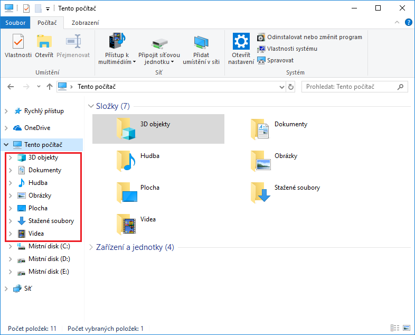Select the Plocha folder in main pane
The image size is (415, 335).
pos(138,192)
